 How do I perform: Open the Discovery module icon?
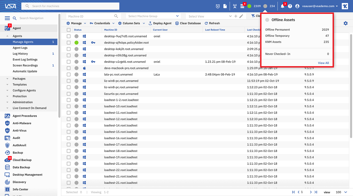(x=7, y=182)
